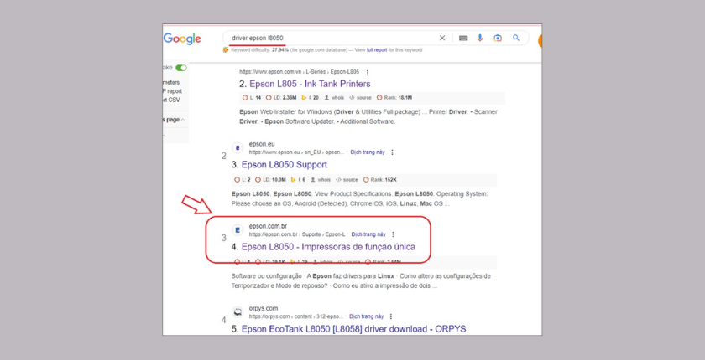Click the L: 14 links metric

[252, 98]
